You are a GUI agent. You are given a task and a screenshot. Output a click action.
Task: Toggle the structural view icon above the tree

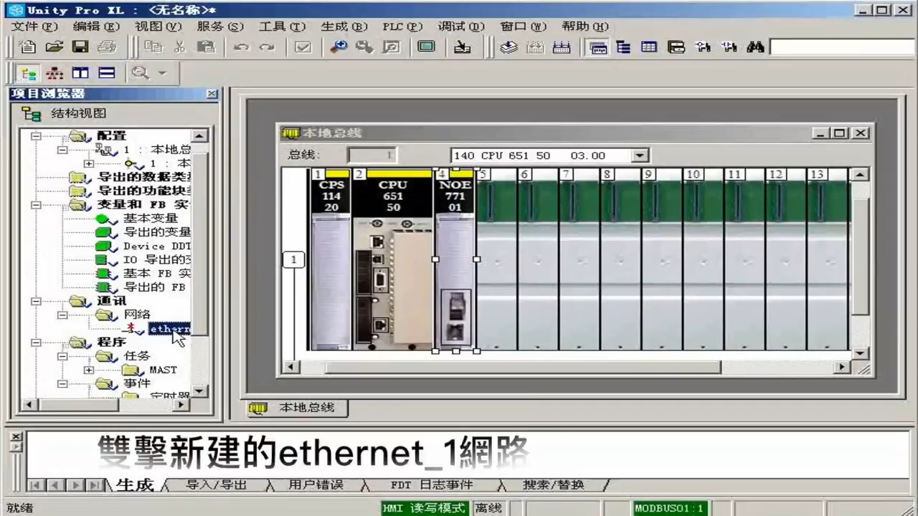pyautogui.click(x=29, y=72)
